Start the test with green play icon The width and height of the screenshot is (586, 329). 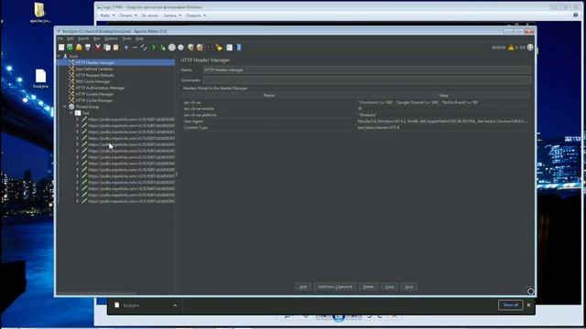point(154,48)
